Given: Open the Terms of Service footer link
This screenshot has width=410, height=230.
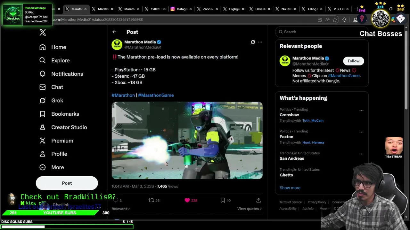Looking at the screenshot, I should point(291,202).
